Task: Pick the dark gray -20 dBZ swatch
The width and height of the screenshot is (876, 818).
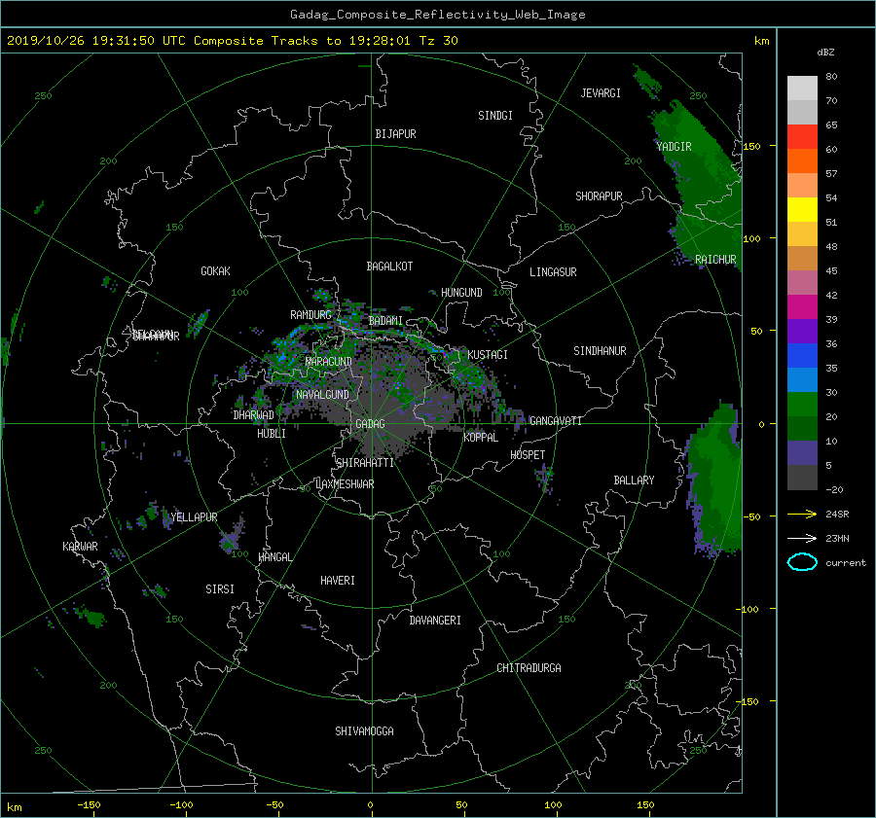Action: (802, 477)
